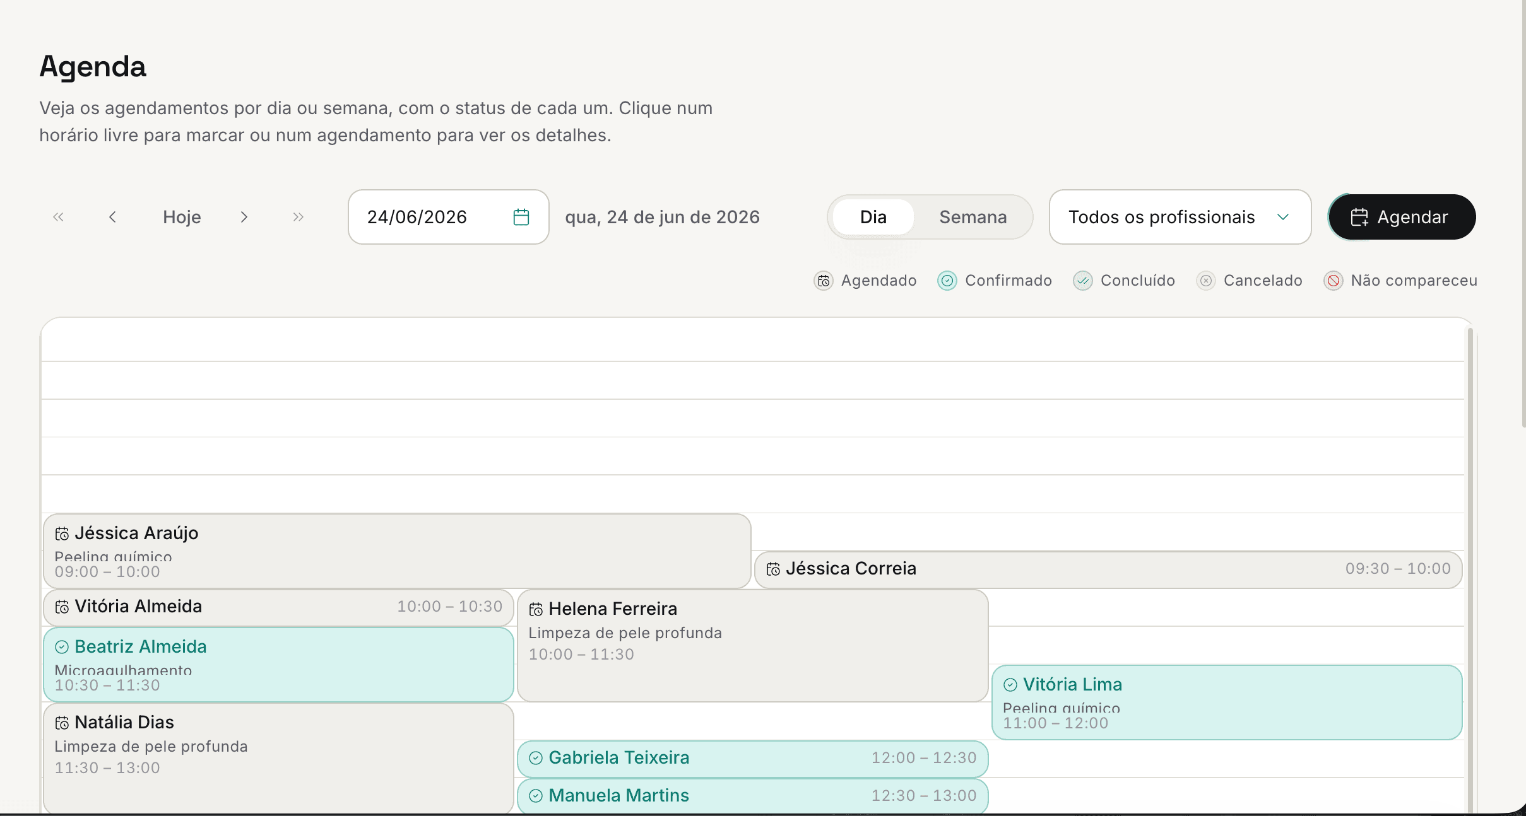Screen dimensions: 1526x816
Task: Go to next day with right chevron
Action: [244, 217]
